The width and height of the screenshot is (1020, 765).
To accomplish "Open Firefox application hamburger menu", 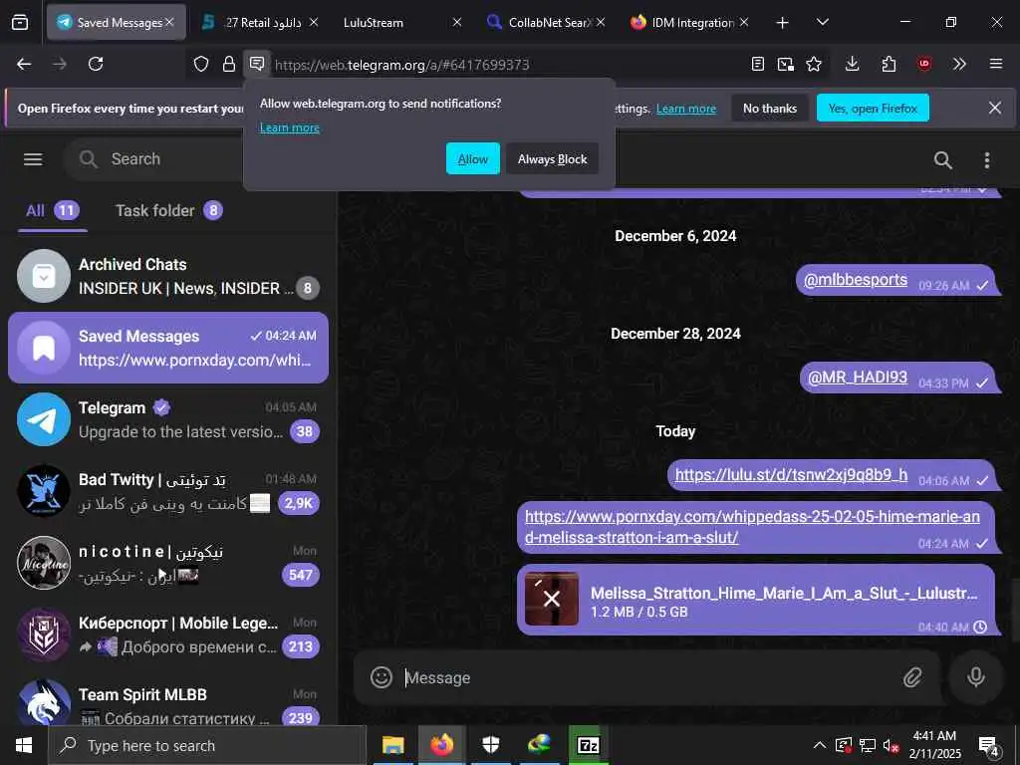I will point(996,64).
